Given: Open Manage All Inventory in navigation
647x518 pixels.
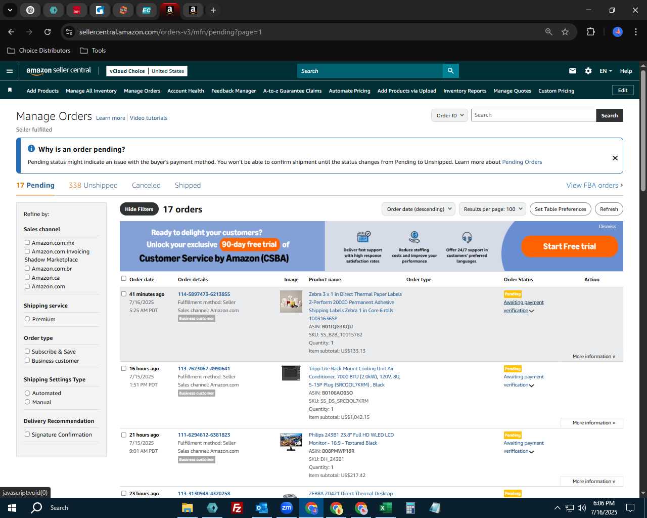Looking at the screenshot, I should [91, 91].
